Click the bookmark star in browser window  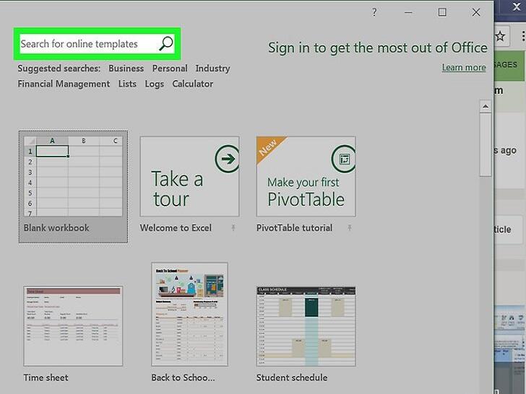[x=500, y=36]
